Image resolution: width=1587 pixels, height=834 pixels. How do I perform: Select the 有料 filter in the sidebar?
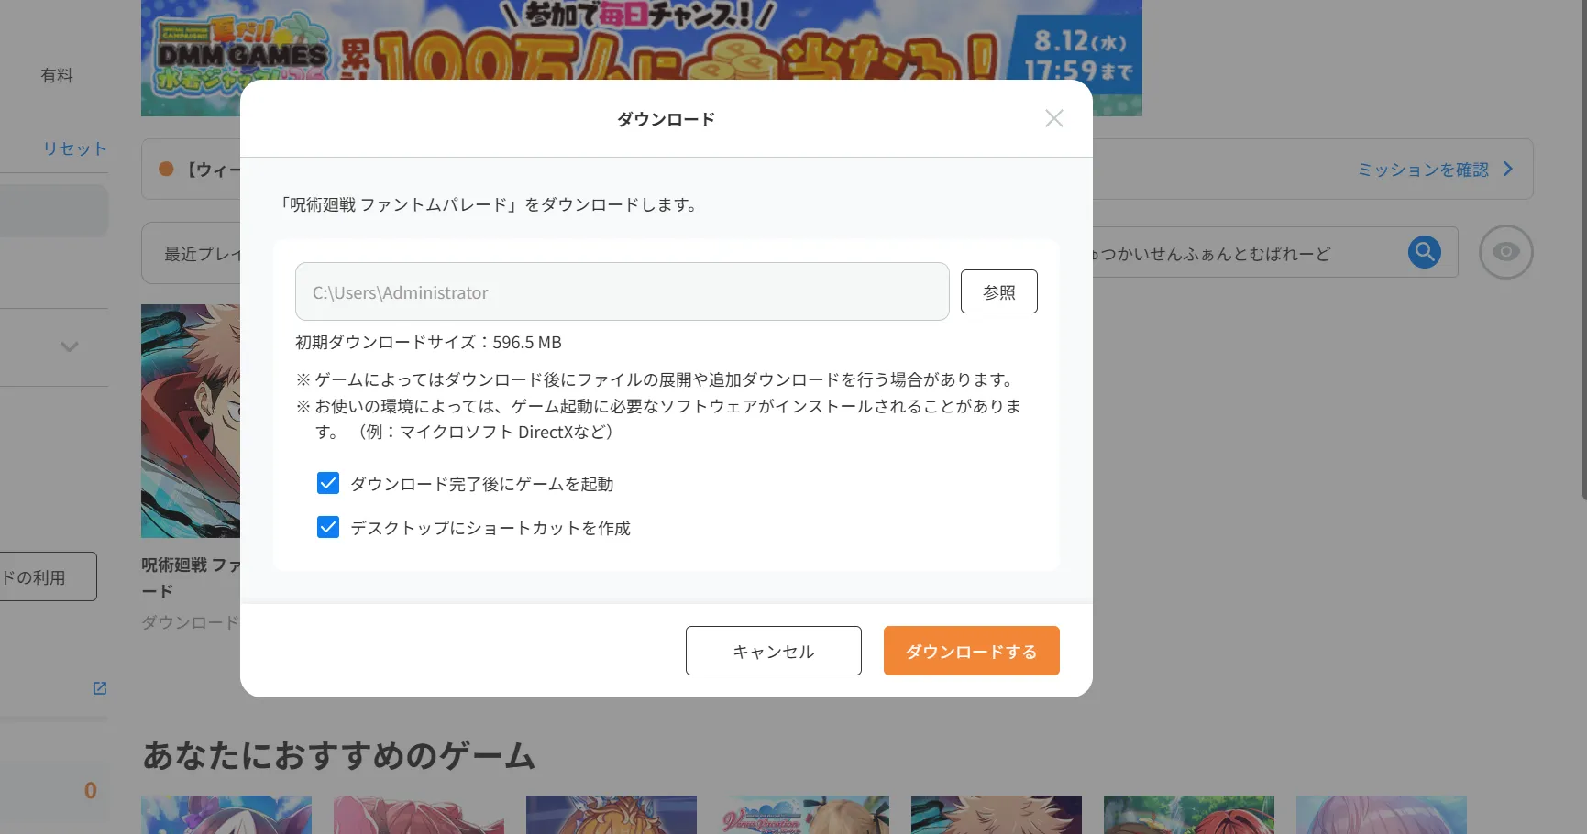pyautogui.click(x=57, y=75)
